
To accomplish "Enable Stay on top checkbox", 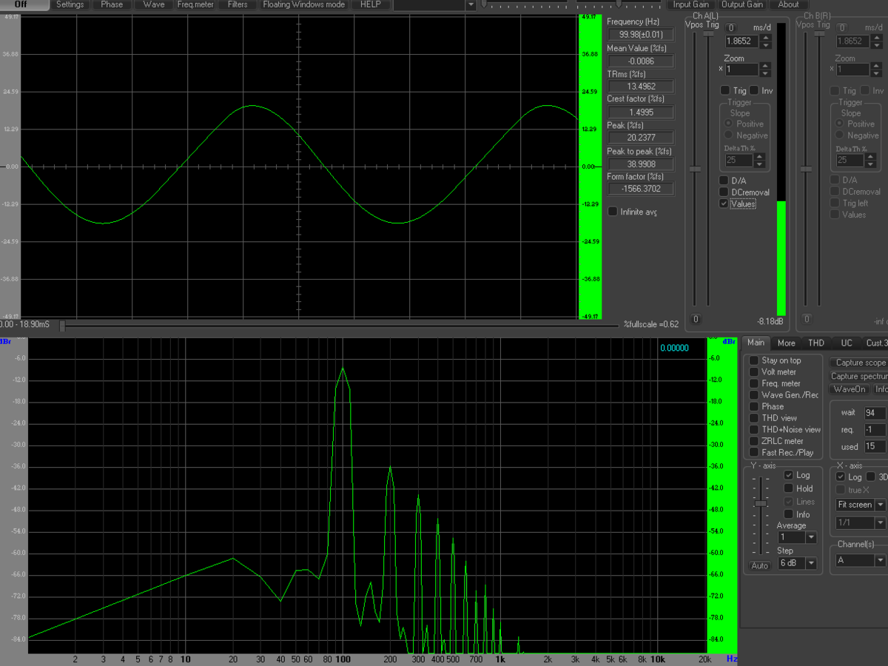I will click(x=754, y=360).
